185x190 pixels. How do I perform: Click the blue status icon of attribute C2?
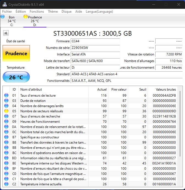pyautogui.click(x=6, y=184)
